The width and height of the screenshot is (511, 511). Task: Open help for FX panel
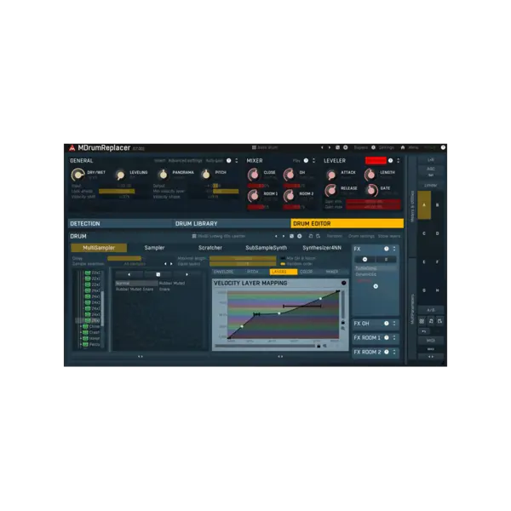[387, 249]
